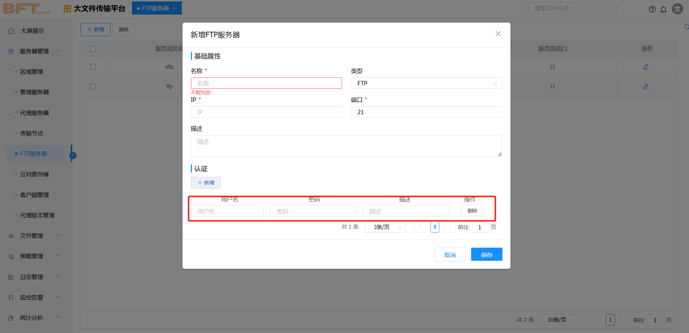Click the edit icon for sftp row
Screen dimensions: 689x333
click(646, 67)
